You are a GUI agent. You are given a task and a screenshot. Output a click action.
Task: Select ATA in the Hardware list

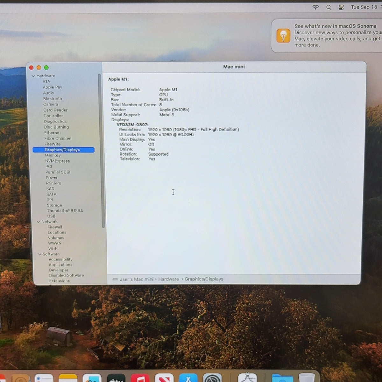46,81
